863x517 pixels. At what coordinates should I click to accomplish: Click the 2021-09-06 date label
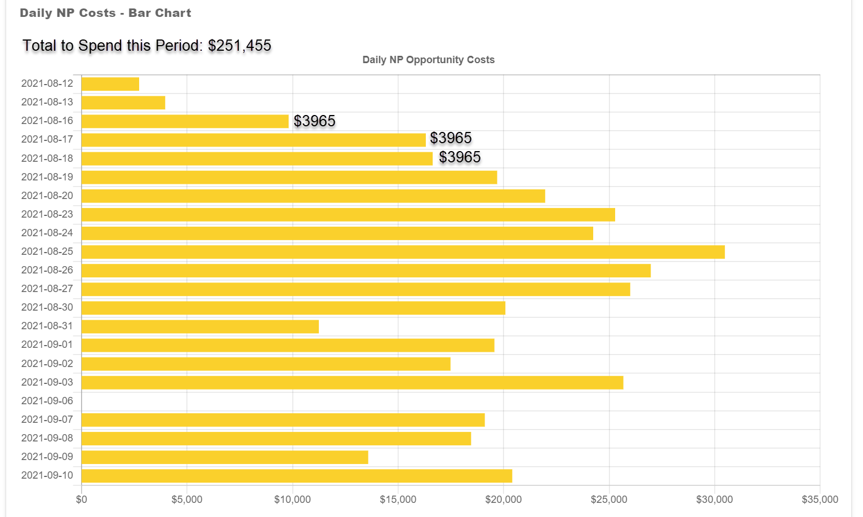coord(47,401)
